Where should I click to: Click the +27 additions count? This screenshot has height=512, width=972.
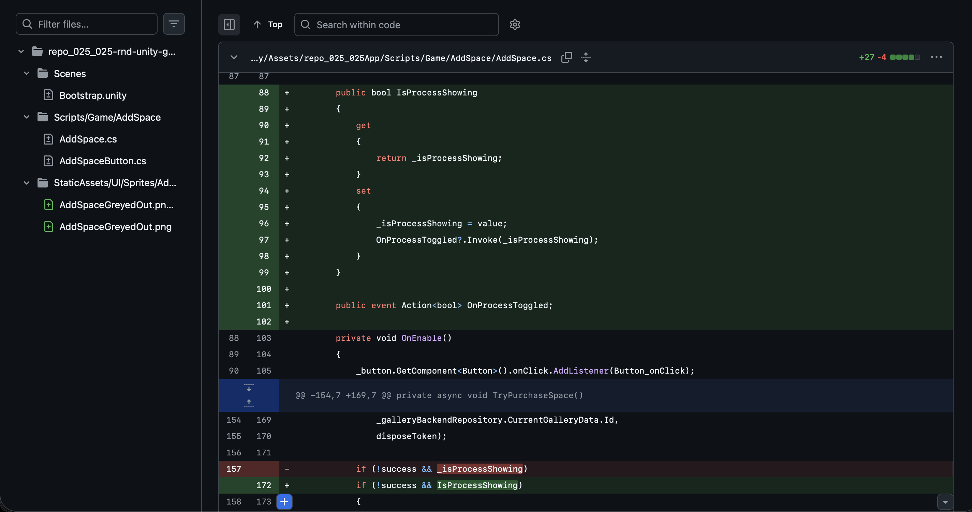[866, 57]
